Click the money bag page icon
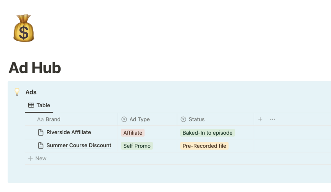The height and width of the screenshot is (192, 331). tap(24, 28)
